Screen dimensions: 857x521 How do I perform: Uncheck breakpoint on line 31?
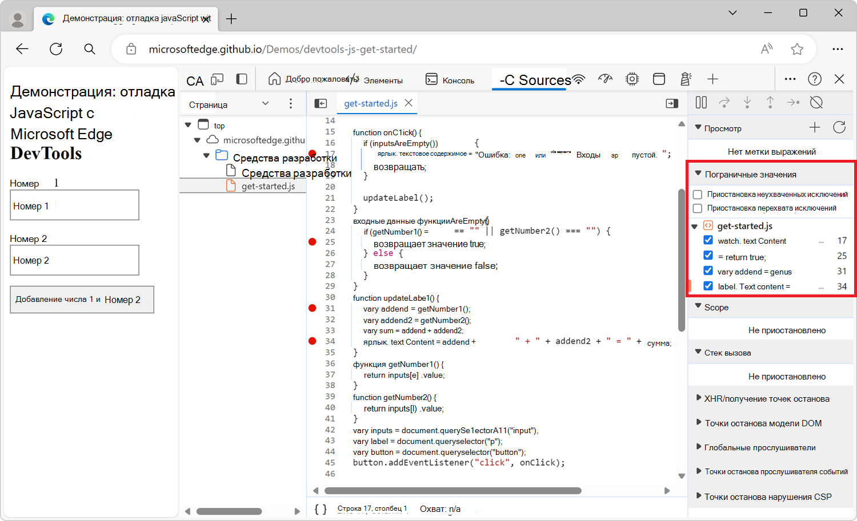[x=708, y=270]
